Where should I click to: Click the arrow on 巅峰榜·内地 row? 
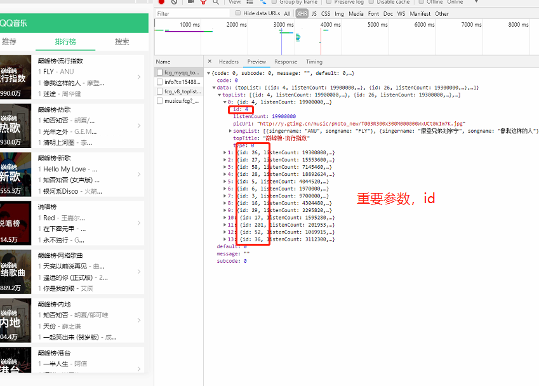(139, 321)
